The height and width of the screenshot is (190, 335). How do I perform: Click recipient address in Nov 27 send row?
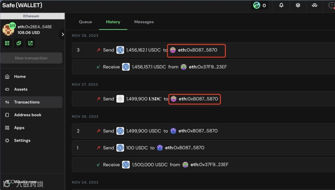(198, 99)
